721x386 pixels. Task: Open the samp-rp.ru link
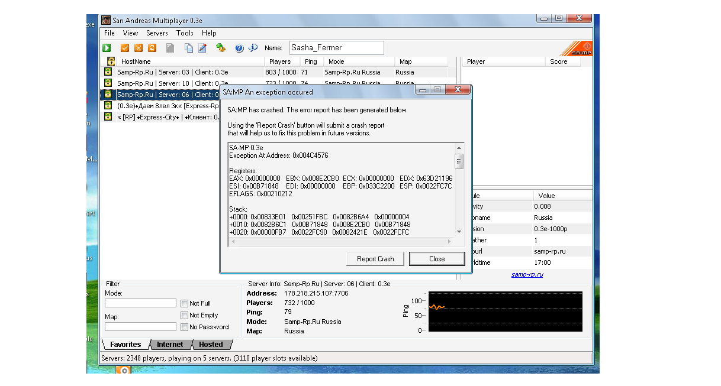point(527,275)
